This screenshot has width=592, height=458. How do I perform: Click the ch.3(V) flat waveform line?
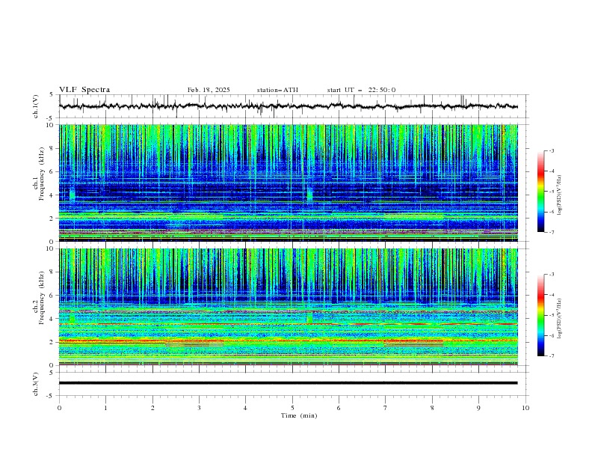pos(288,383)
